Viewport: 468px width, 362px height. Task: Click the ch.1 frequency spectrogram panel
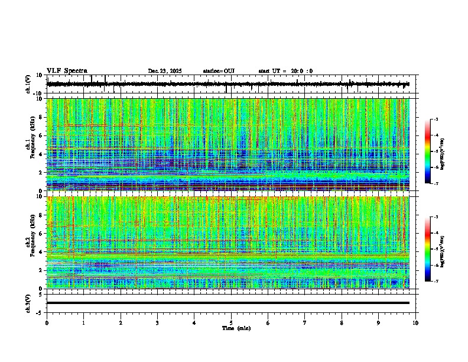pos(228,144)
